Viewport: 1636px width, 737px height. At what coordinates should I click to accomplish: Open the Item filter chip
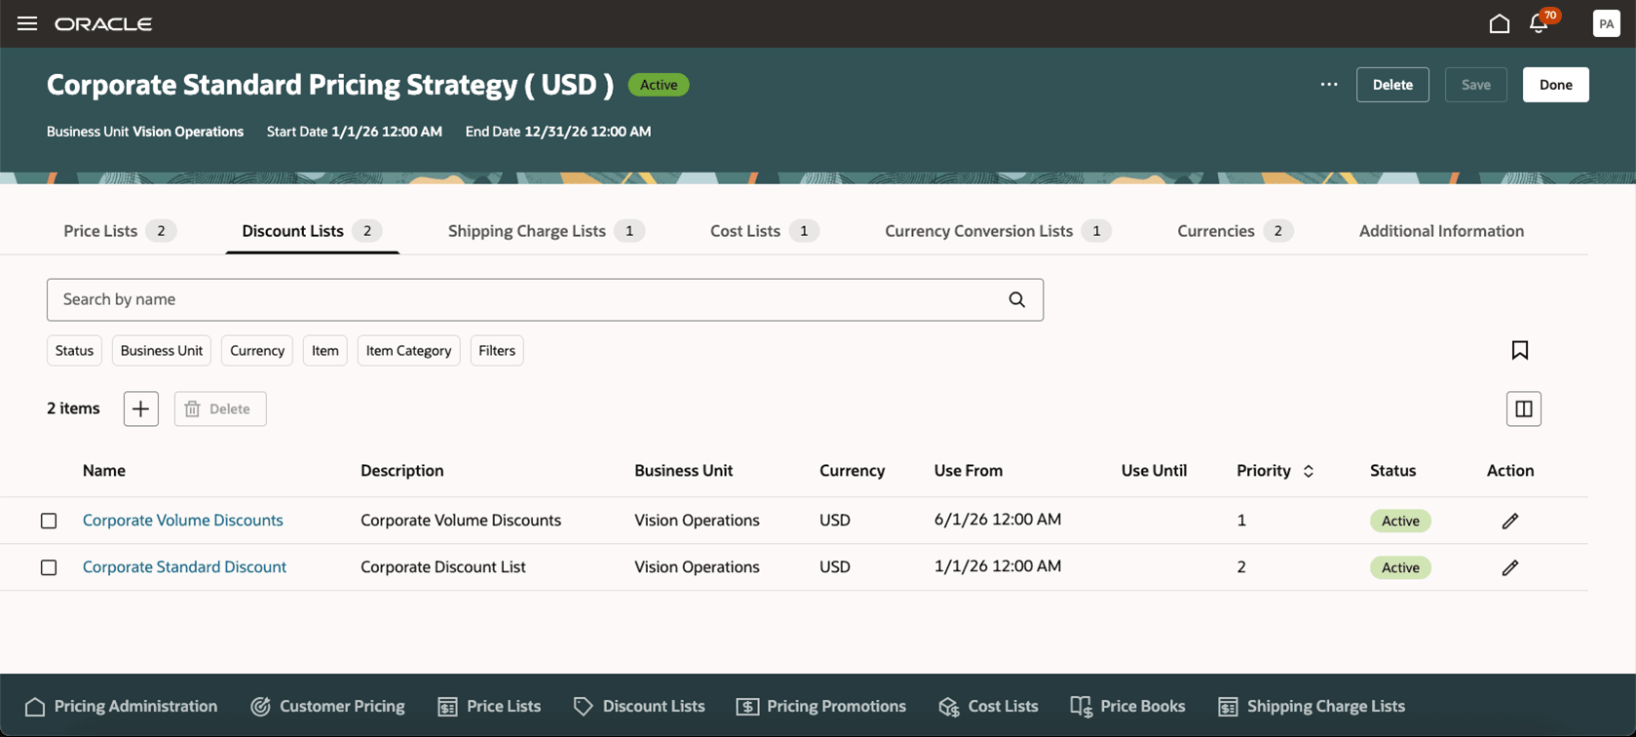point(325,351)
